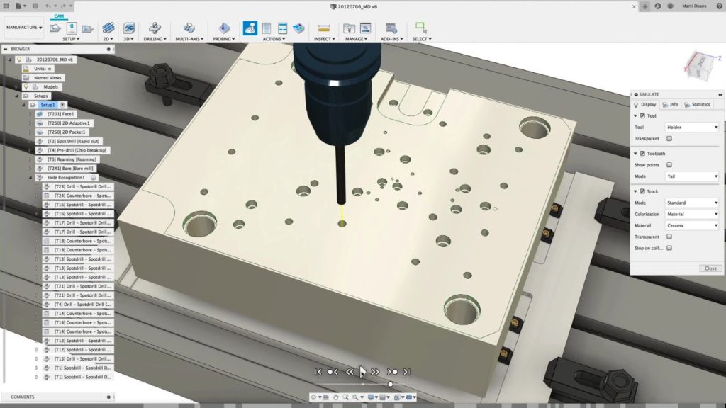
Task: Jump to simulation start
Action: pos(319,372)
